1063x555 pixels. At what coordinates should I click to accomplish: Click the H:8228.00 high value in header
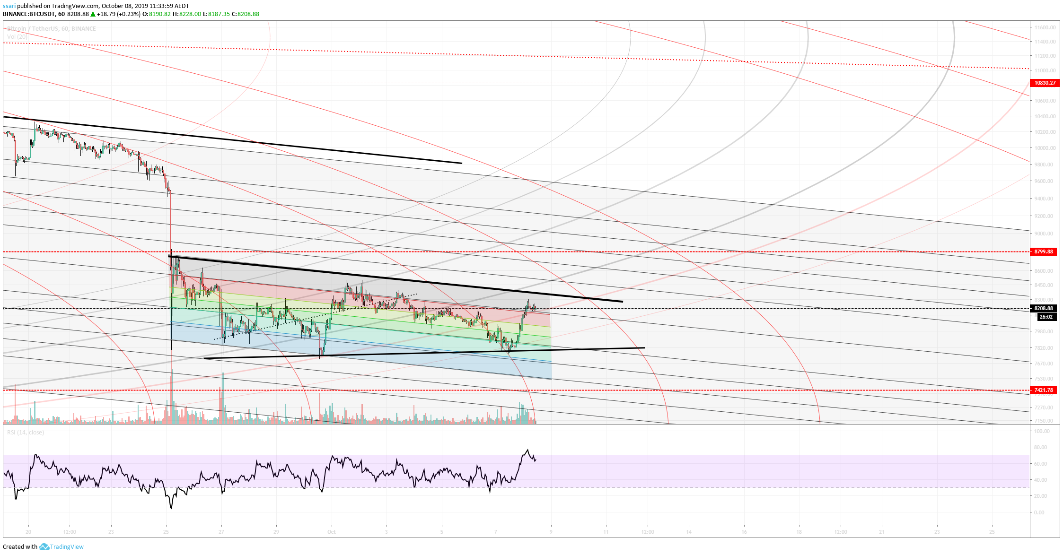(x=187, y=14)
